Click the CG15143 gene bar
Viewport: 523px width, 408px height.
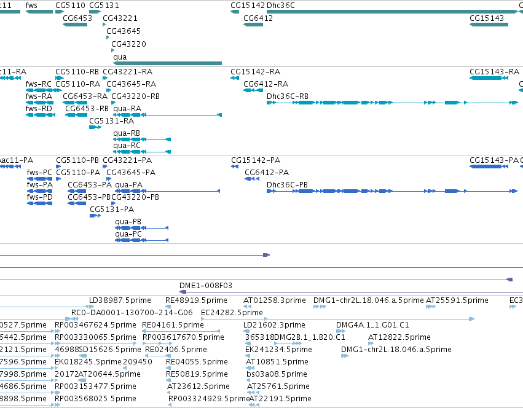[x=489, y=25]
